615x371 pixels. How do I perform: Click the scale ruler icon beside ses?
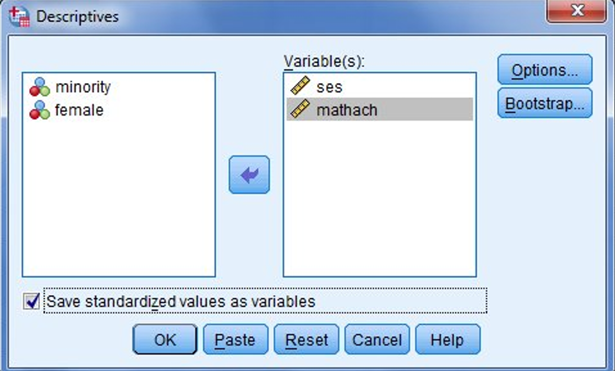click(300, 86)
